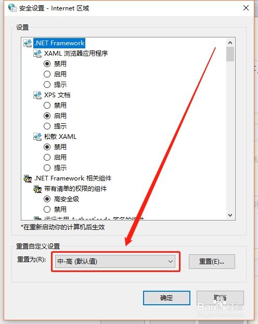Click the dialog title bar globe icon
The height and width of the screenshot is (324, 258).
[12, 8]
